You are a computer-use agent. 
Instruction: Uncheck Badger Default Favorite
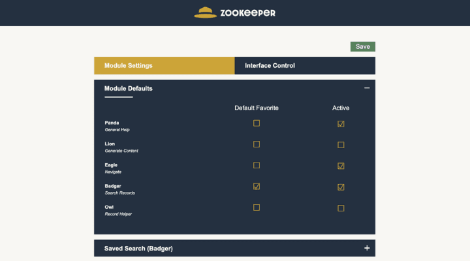coord(257,187)
